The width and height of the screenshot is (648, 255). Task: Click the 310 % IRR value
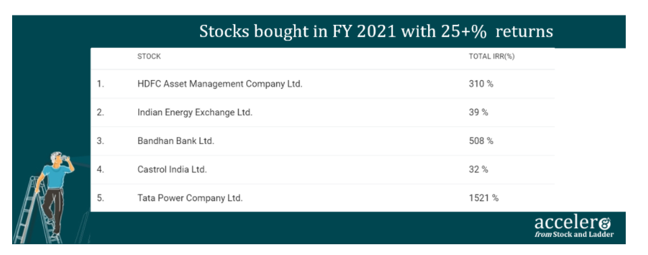[481, 83]
